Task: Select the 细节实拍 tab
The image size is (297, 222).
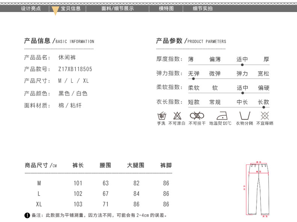Action: click(203, 8)
